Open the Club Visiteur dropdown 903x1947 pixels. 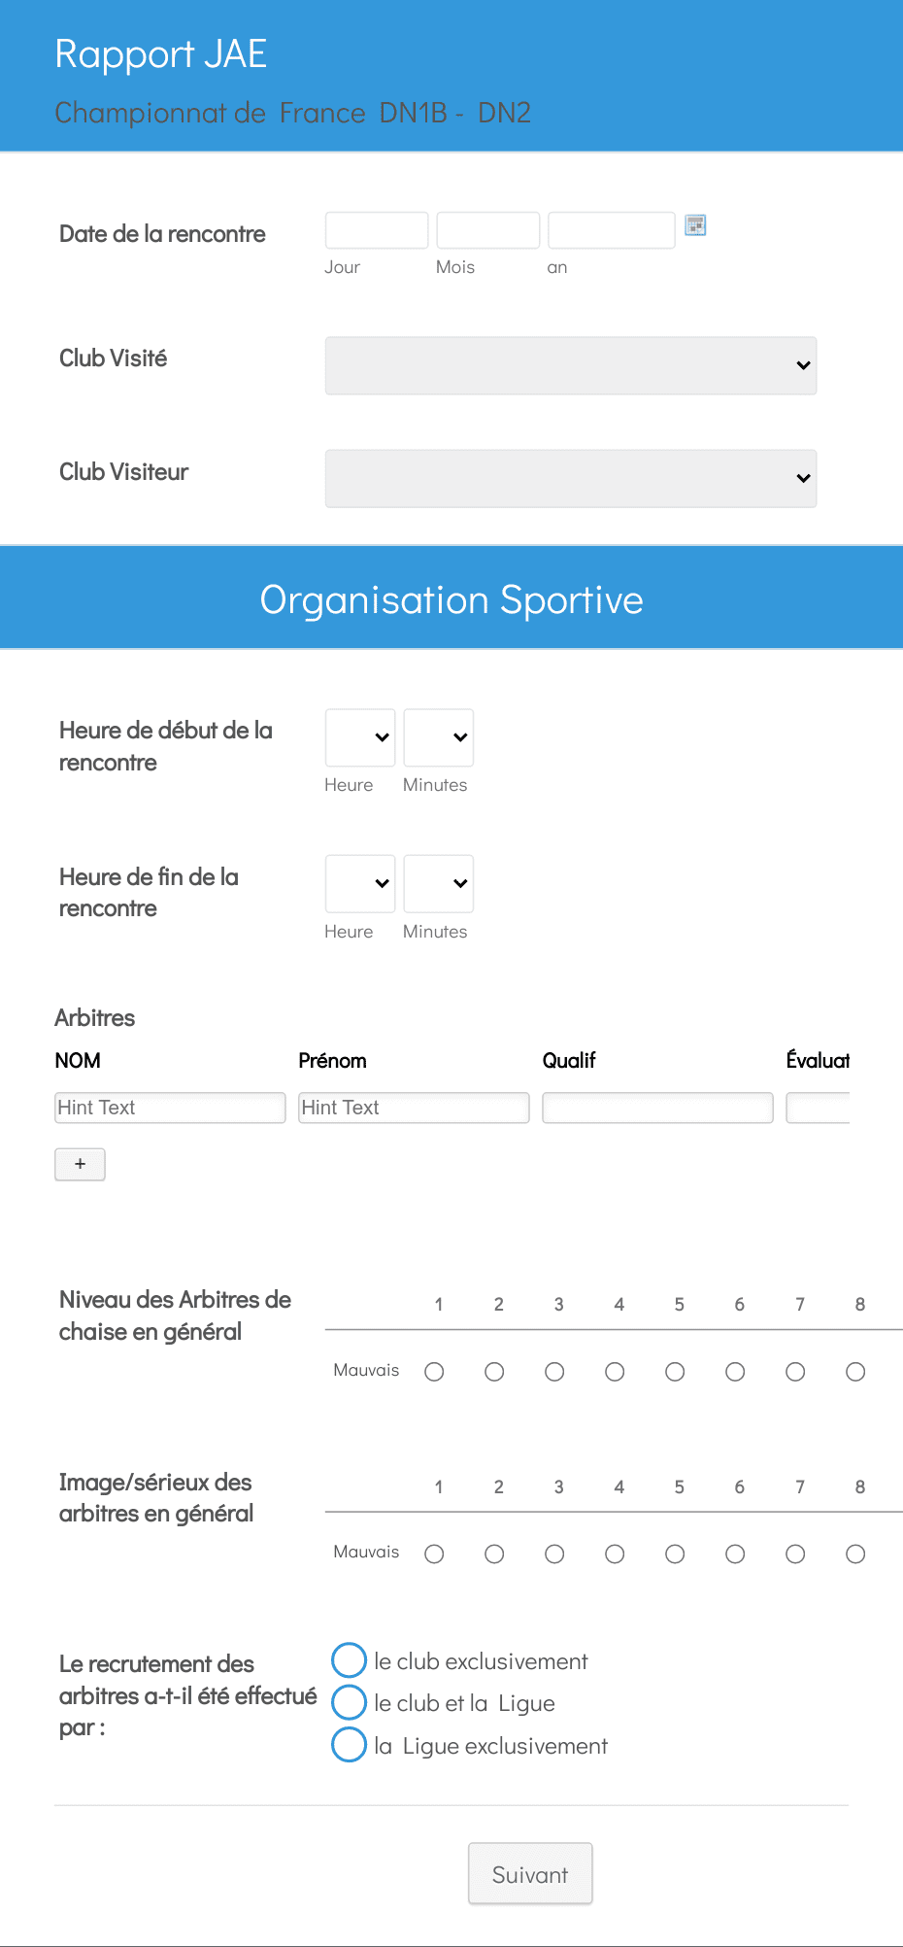[x=570, y=478]
